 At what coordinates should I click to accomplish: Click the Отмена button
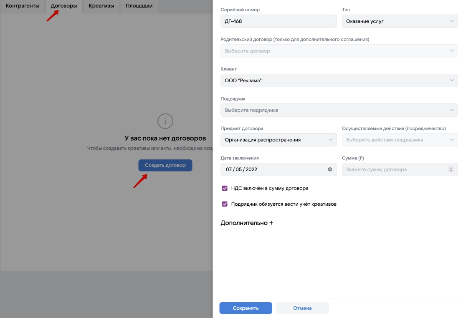(x=302, y=308)
